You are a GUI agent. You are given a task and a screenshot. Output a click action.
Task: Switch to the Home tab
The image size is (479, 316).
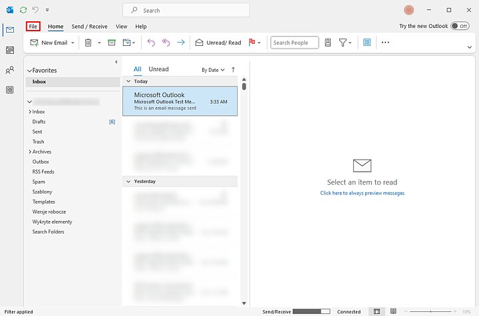coord(56,27)
